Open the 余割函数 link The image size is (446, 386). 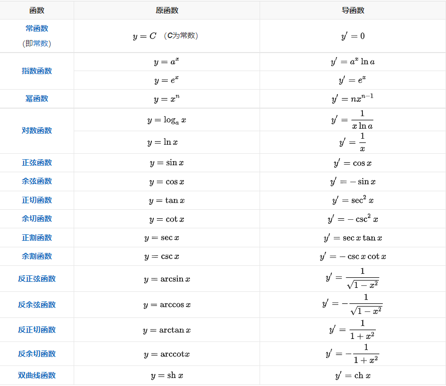(x=37, y=256)
